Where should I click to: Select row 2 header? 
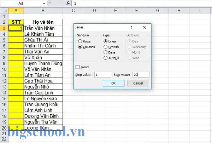click(4, 22)
